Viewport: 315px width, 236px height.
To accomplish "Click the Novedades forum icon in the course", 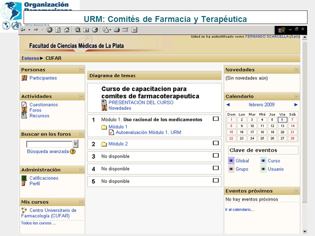I will click(x=104, y=108).
